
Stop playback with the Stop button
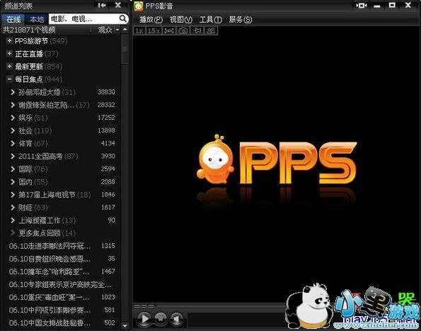tap(161, 319)
